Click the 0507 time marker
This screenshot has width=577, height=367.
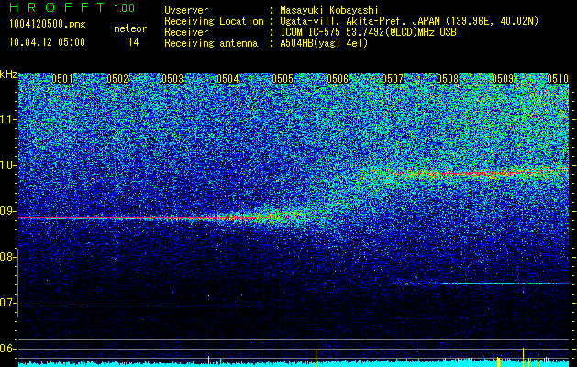click(x=393, y=79)
